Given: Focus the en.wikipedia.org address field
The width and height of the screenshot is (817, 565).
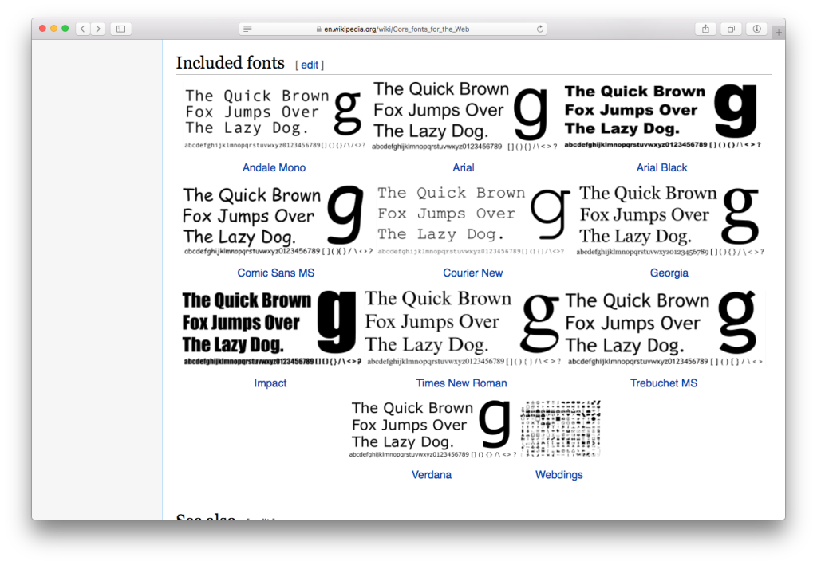Looking at the screenshot, I should tap(393, 29).
